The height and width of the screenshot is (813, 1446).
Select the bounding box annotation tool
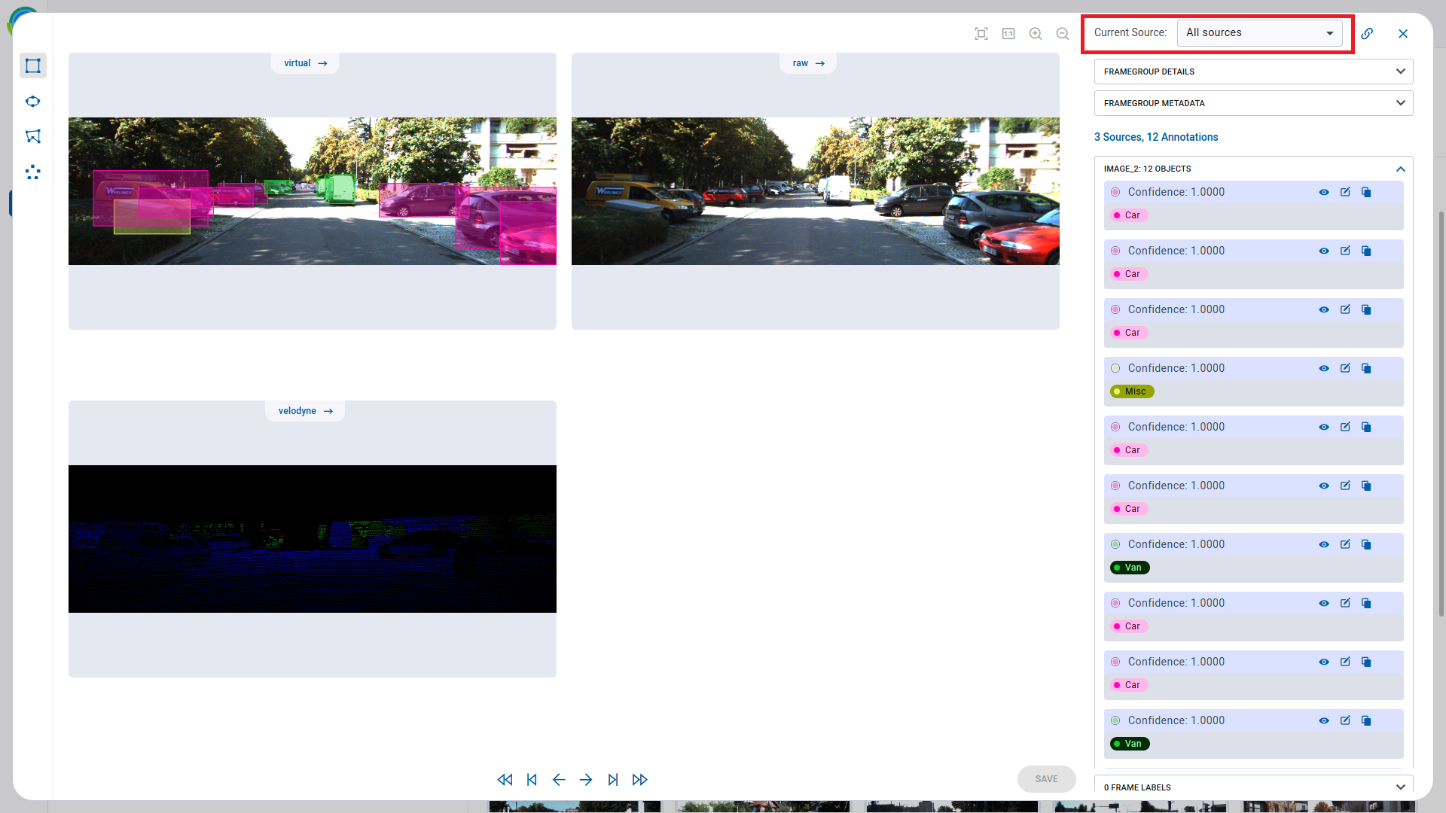(x=33, y=65)
